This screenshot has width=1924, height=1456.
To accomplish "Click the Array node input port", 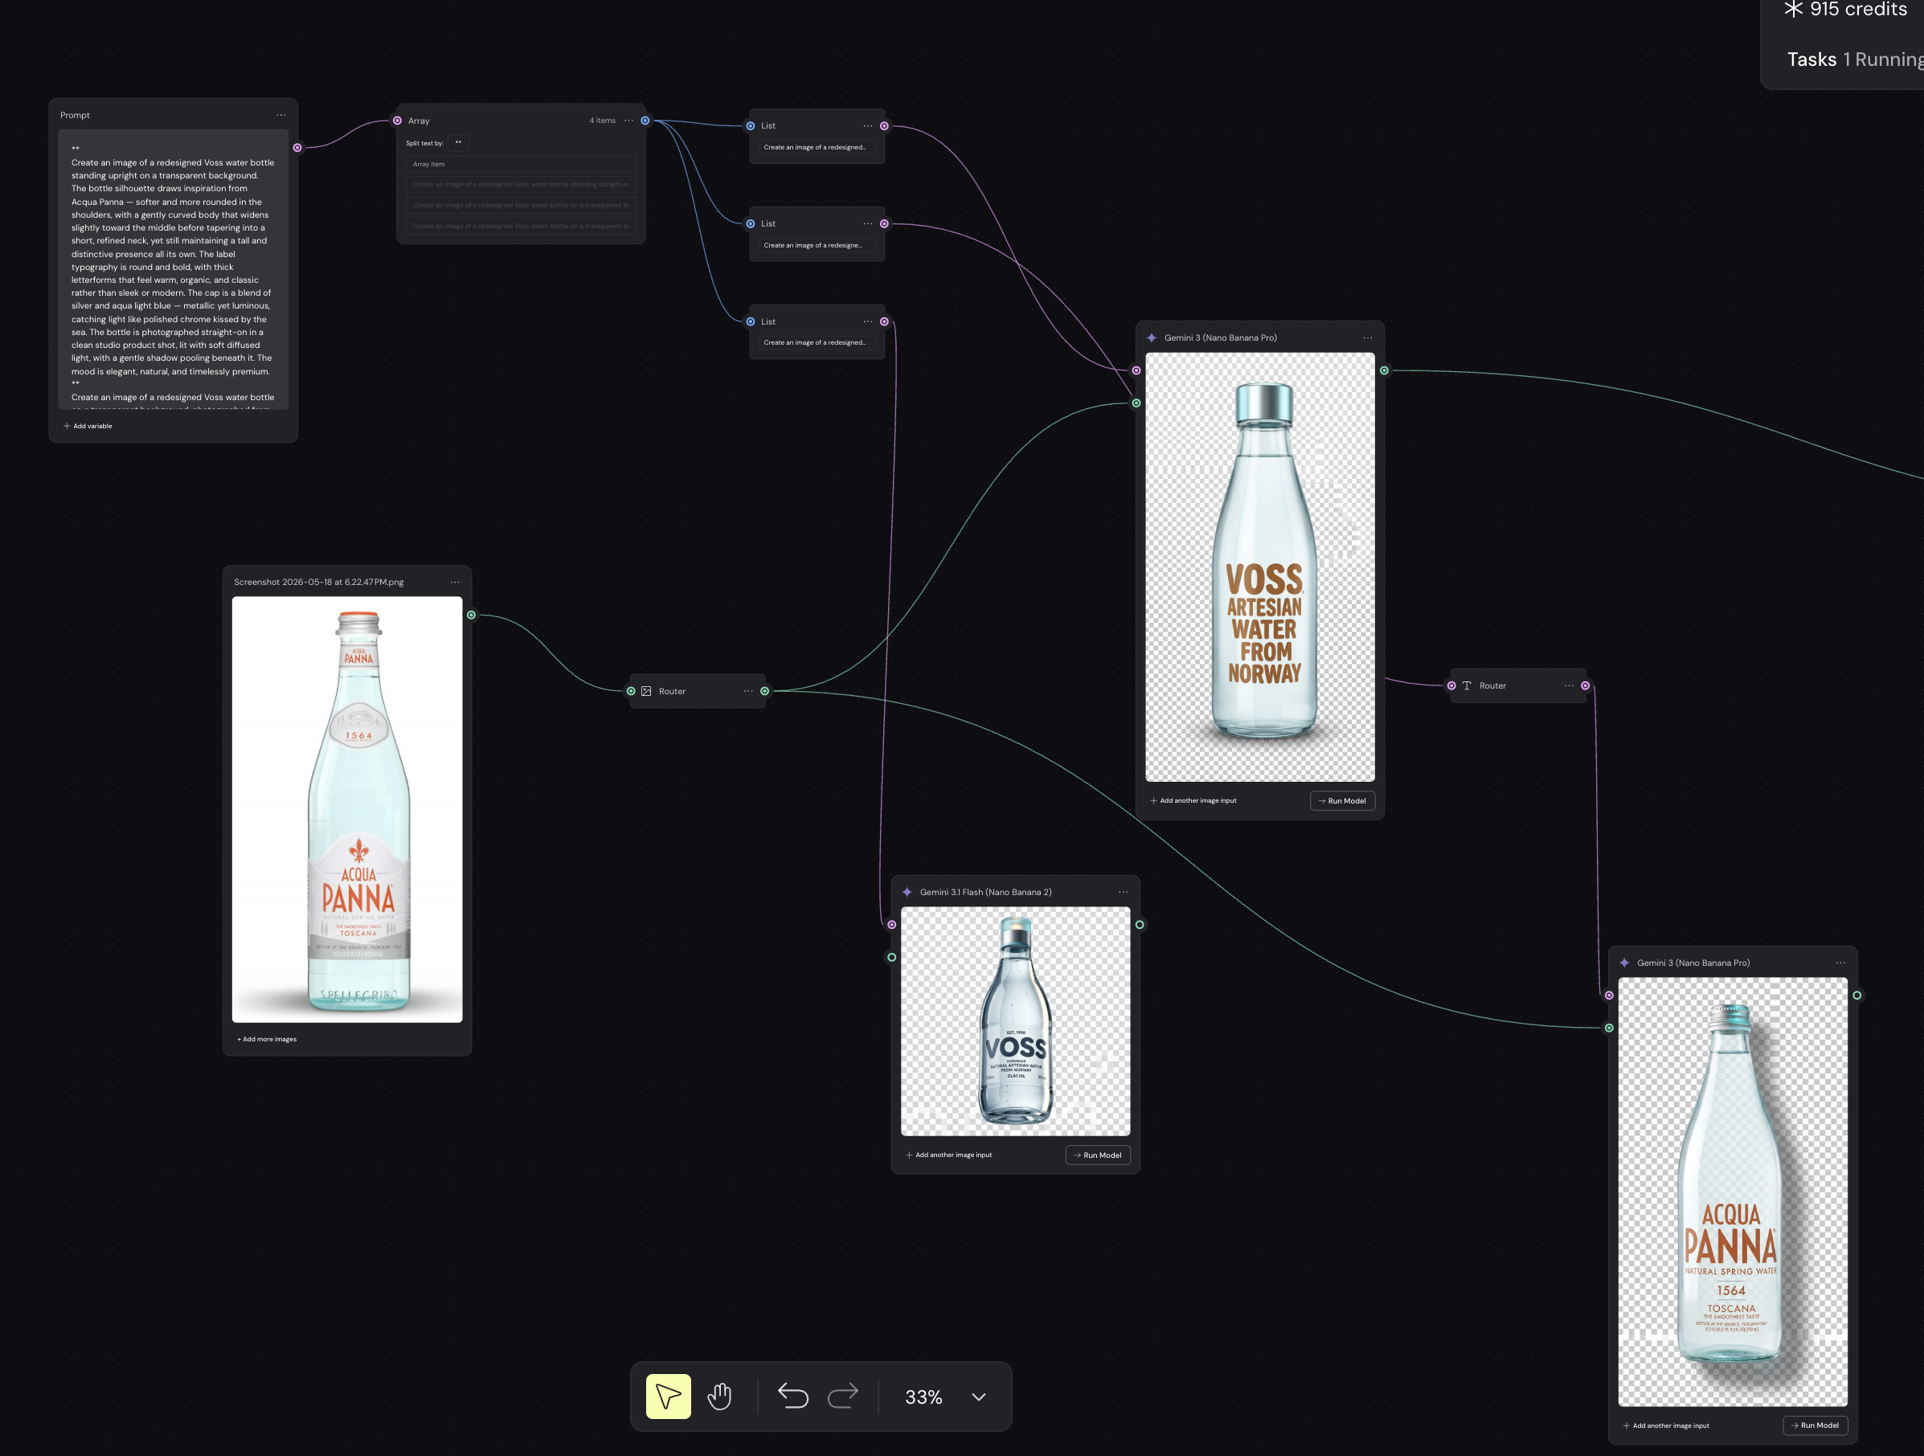I will pyautogui.click(x=398, y=121).
